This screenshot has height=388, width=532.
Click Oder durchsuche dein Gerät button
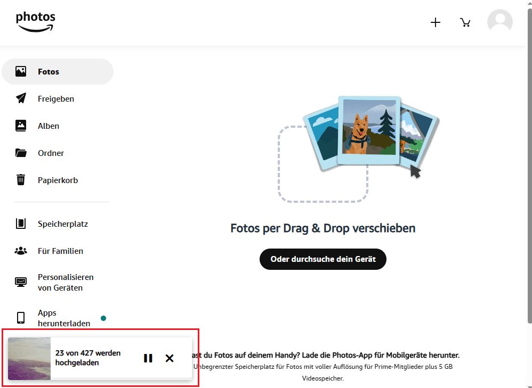323,259
